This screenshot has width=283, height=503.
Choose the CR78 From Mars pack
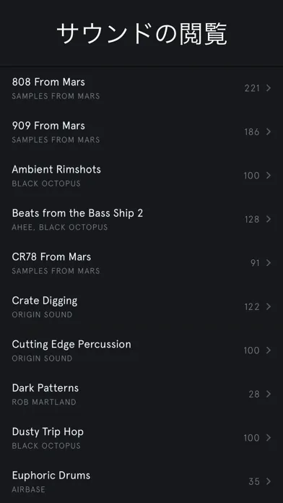141,263
